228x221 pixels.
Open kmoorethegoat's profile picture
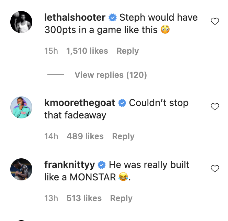pyautogui.click(x=21, y=107)
